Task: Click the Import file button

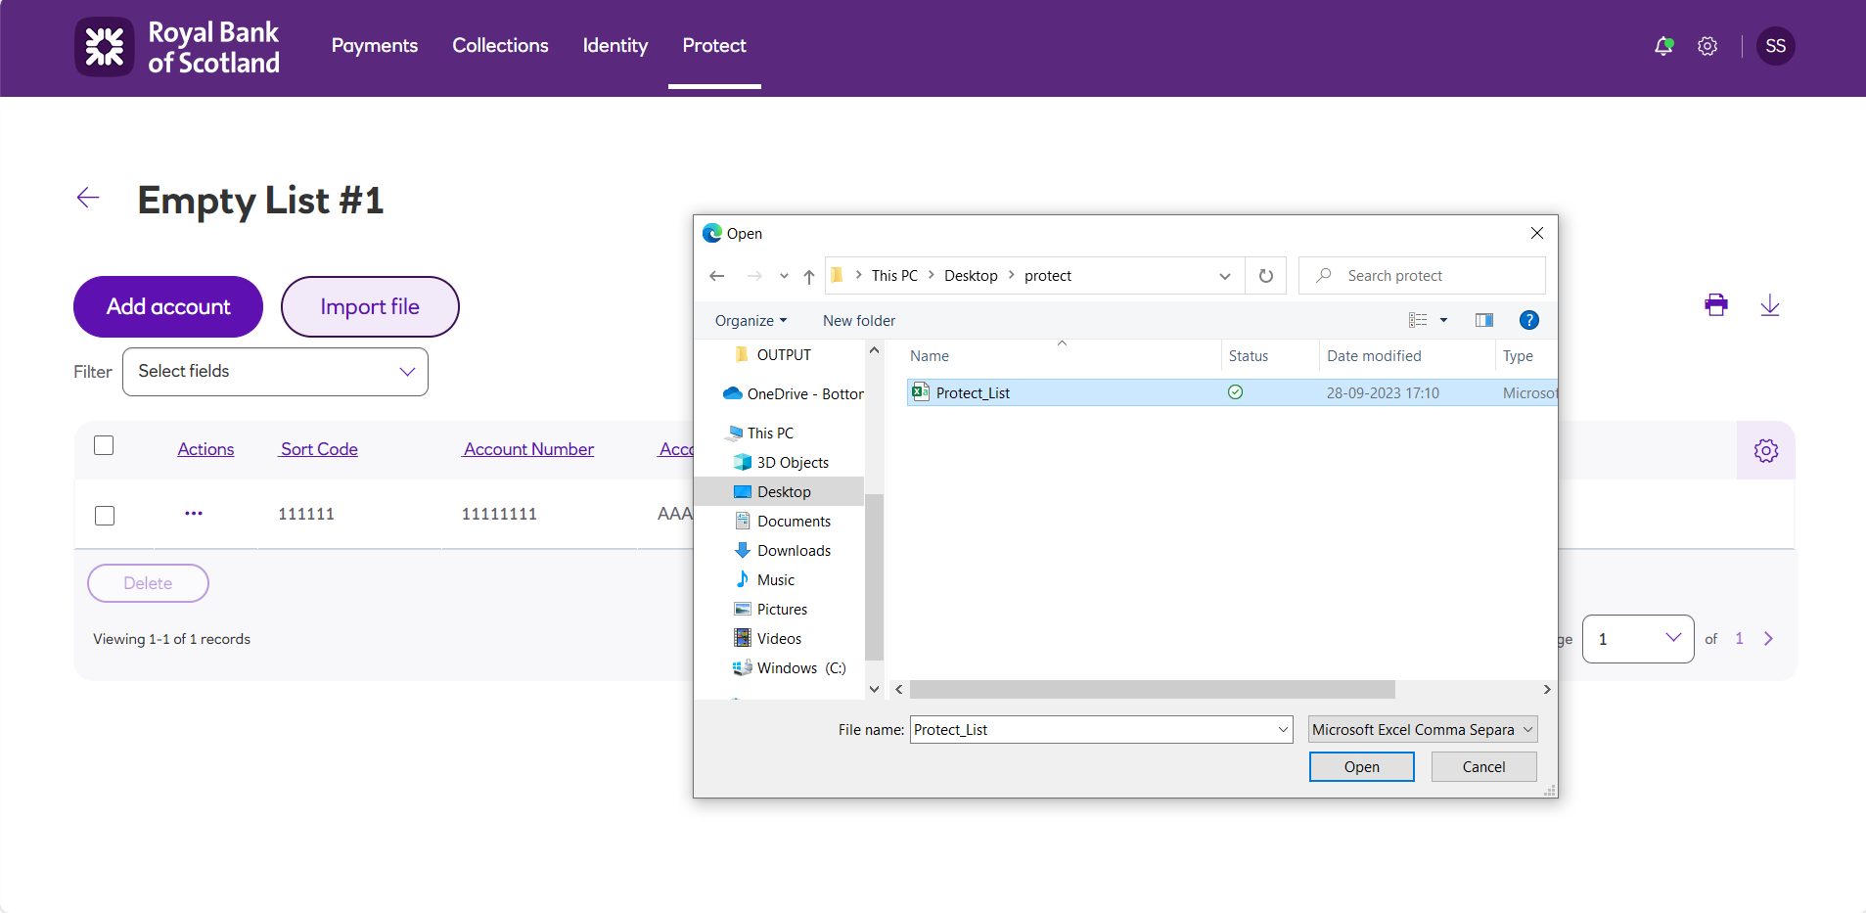Action: click(x=370, y=306)
